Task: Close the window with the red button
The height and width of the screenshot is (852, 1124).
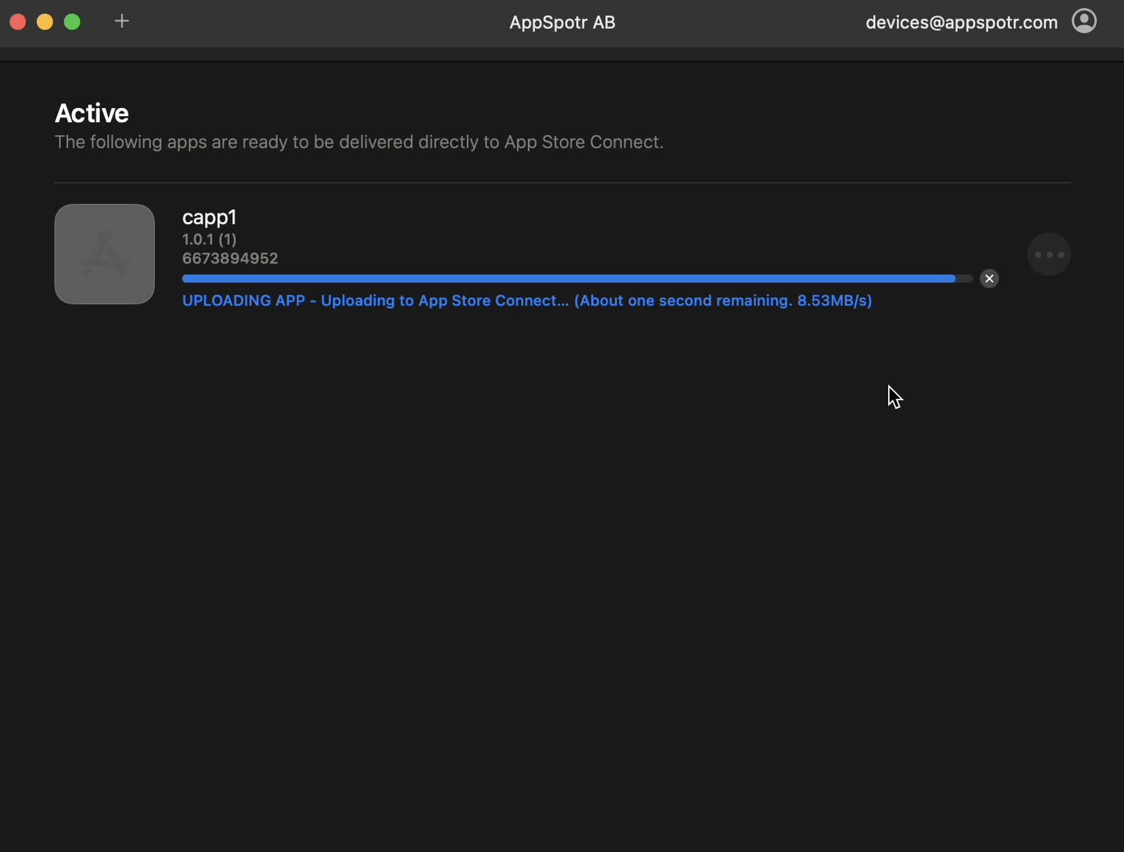Action: click(18, 22)
